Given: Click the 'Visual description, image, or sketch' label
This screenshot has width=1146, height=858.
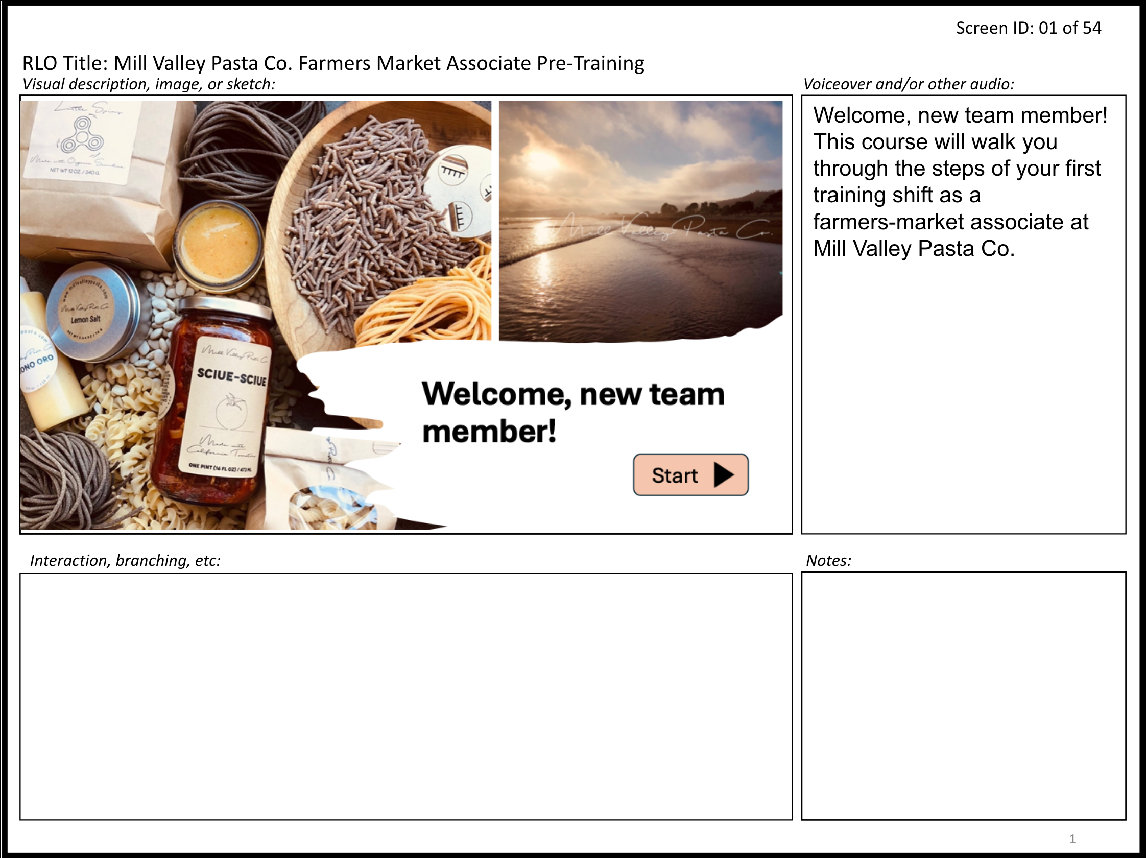Looking at the screenshot, I should click(149, 84).
